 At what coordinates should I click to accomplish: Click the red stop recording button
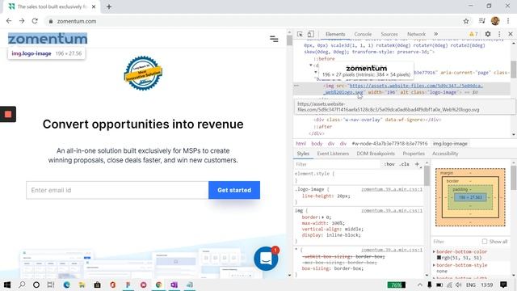click(8, 114)
